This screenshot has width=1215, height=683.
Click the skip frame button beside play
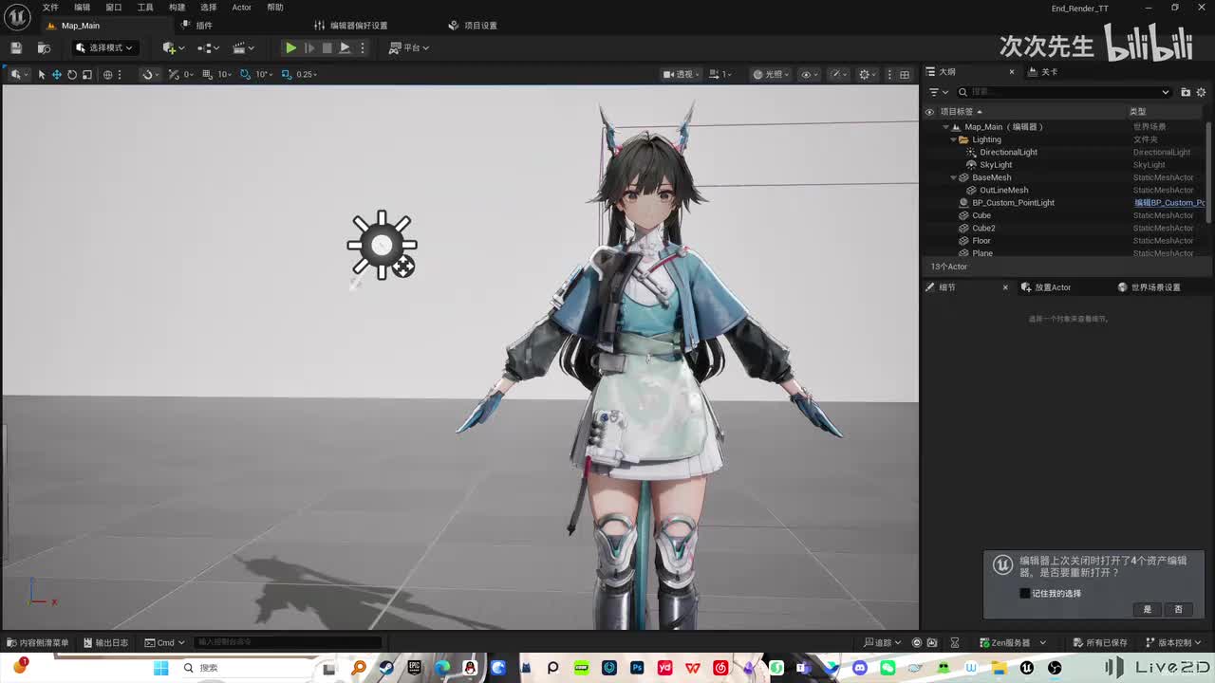point(308,47)
